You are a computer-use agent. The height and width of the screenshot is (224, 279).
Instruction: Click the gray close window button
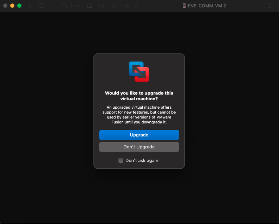(5, 6)
